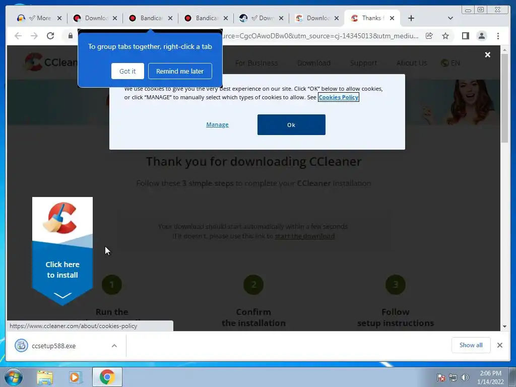Share this page icon in address bar

(429, 36)
